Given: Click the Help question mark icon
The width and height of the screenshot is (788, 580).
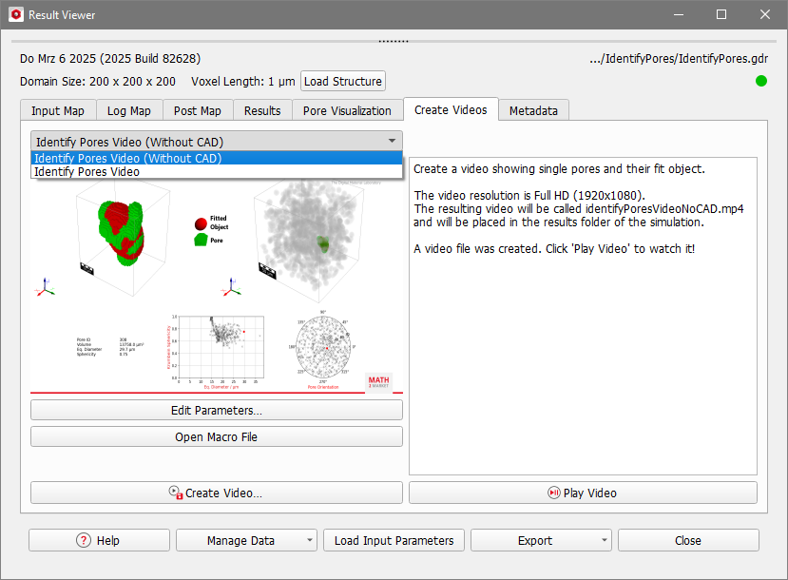Looking at the screenshot, I should 84,540.
